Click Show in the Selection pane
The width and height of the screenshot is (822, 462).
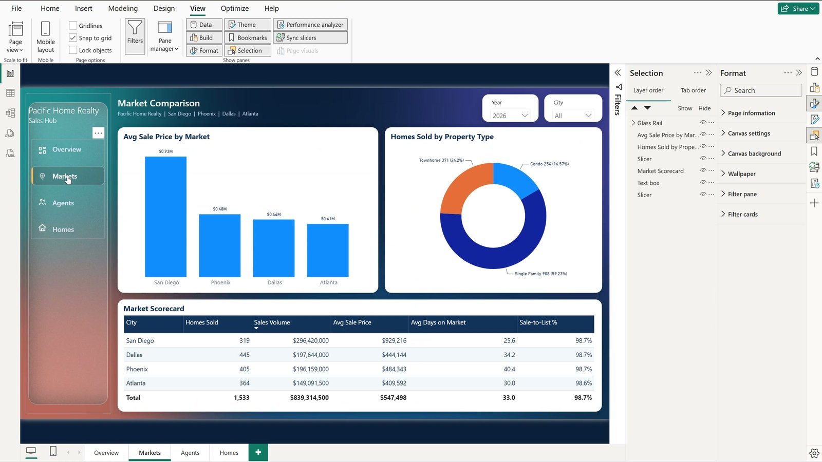(685, 108)
